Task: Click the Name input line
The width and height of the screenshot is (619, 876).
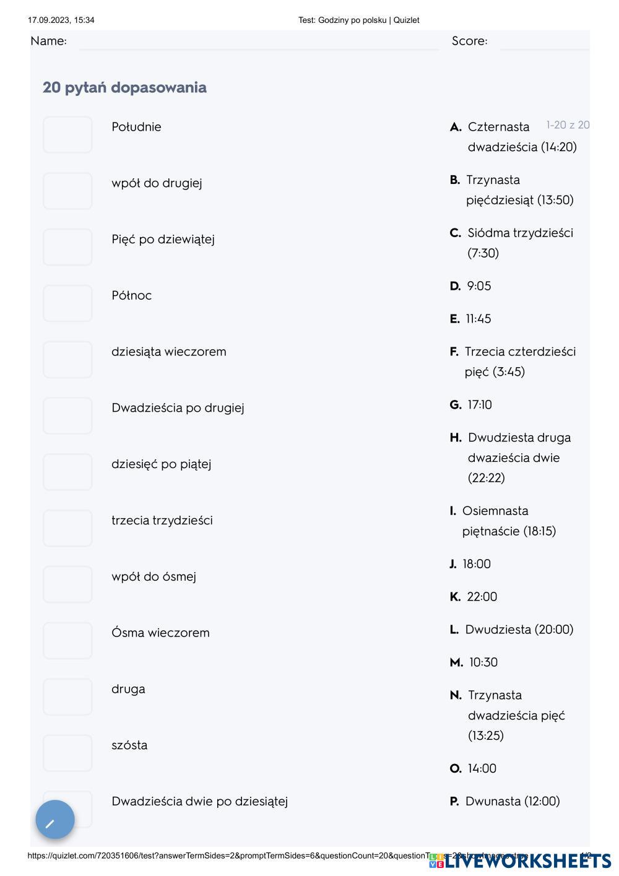Action: [258, 42]
